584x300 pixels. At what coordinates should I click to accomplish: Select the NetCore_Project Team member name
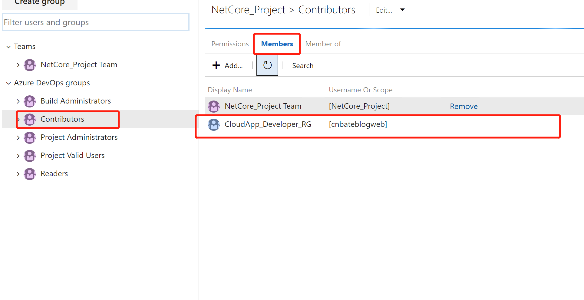click(x=263, y=106)
